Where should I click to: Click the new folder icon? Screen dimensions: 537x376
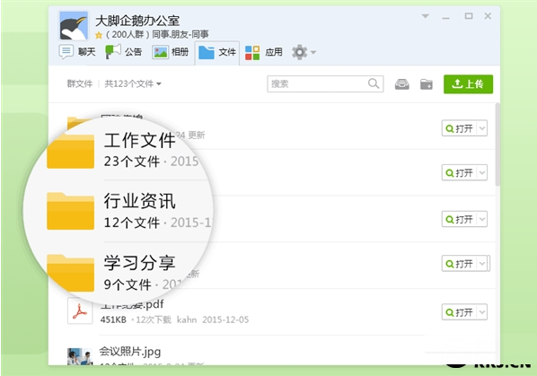(427, 84)
